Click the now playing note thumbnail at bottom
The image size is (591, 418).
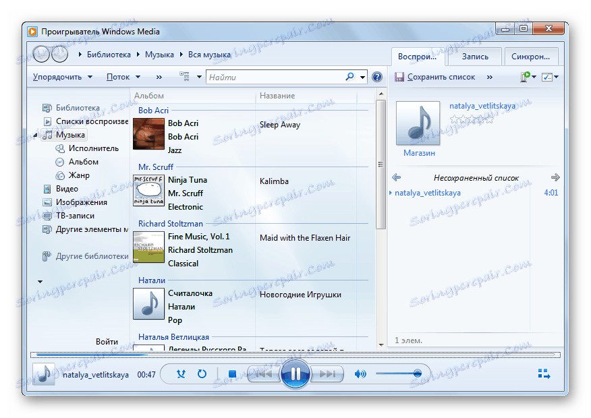point(44,374)
